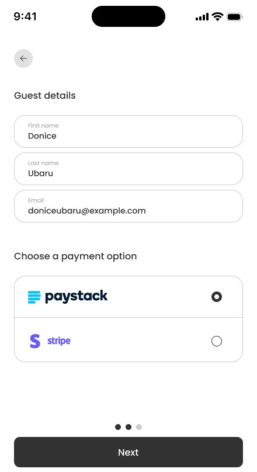Click the Stripe S logo icon

[35, 341]
